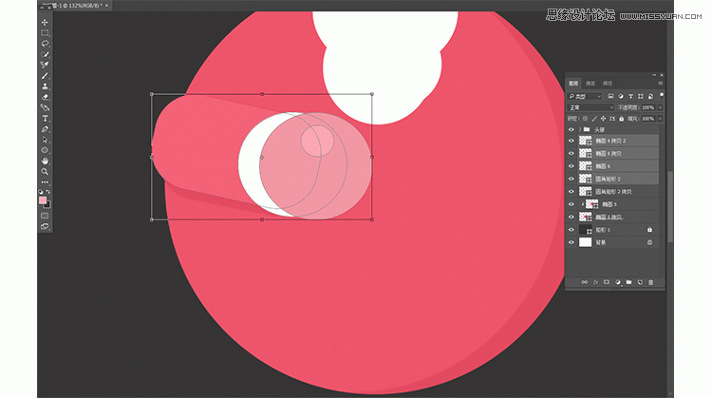
Task: Reset default foreground and background colors
Action: tap(41, 192)
